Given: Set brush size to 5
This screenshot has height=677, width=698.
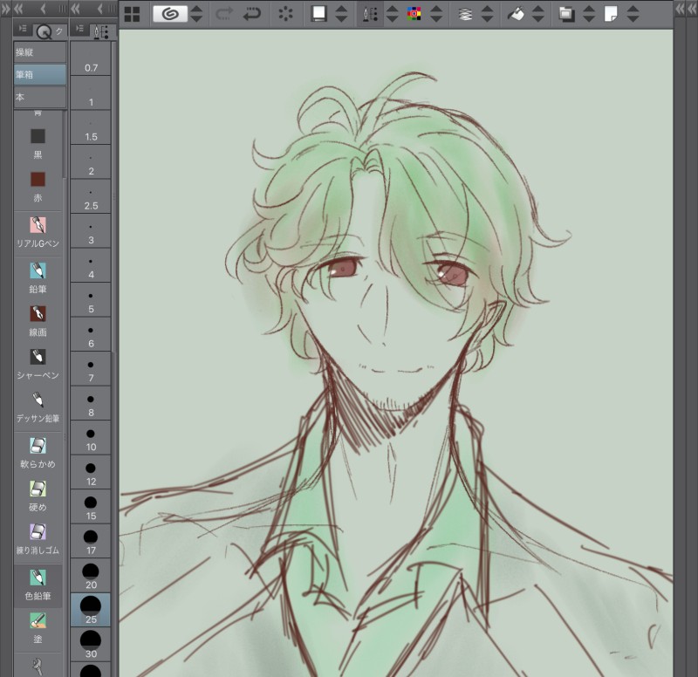Looking at the screenshot, I should (x=91, y=299).
